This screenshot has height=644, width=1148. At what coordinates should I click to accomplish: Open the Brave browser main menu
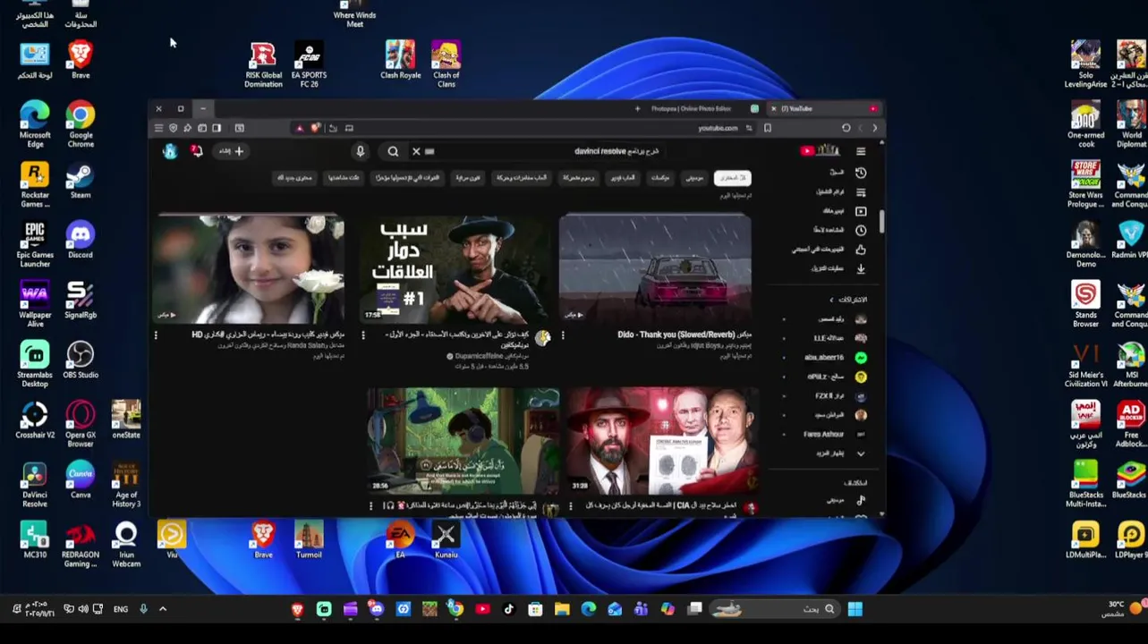[x=158, y=128]
